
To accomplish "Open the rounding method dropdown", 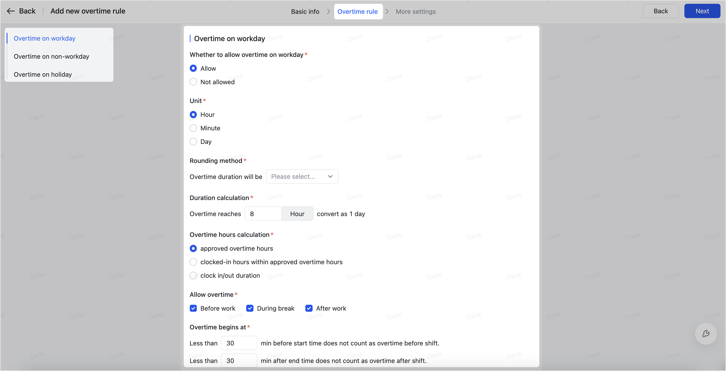I will point(302,176).
